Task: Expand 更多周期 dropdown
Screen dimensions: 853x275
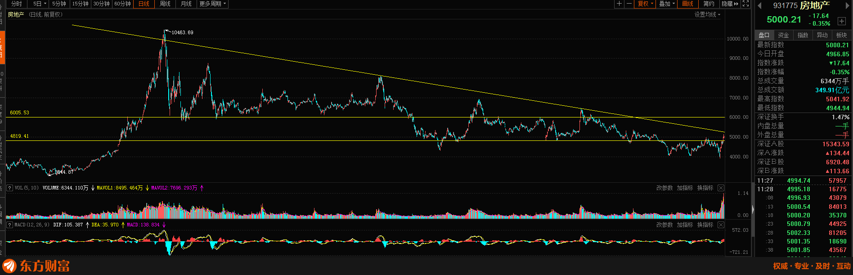Action: pos(212,4)
